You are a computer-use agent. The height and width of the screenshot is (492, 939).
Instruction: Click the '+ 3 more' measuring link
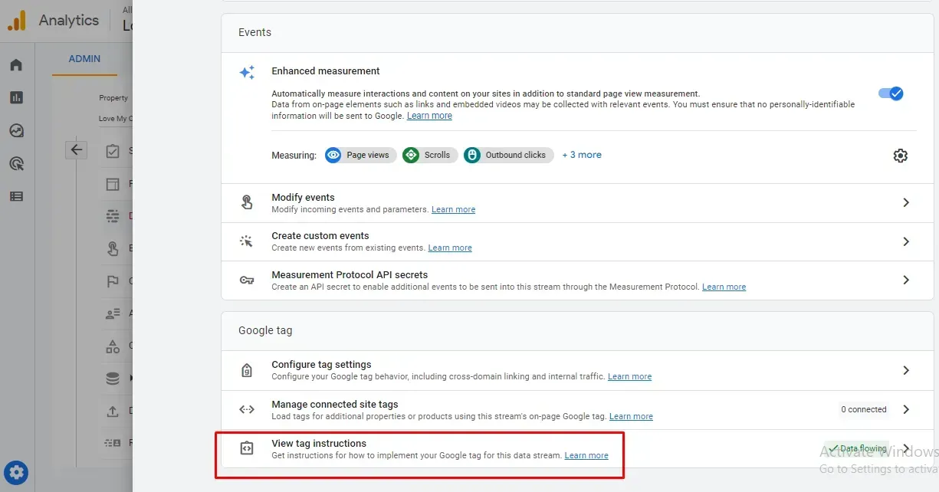click(x=582, y=155)
